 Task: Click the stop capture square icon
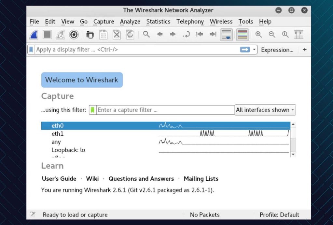pos(47,35)
